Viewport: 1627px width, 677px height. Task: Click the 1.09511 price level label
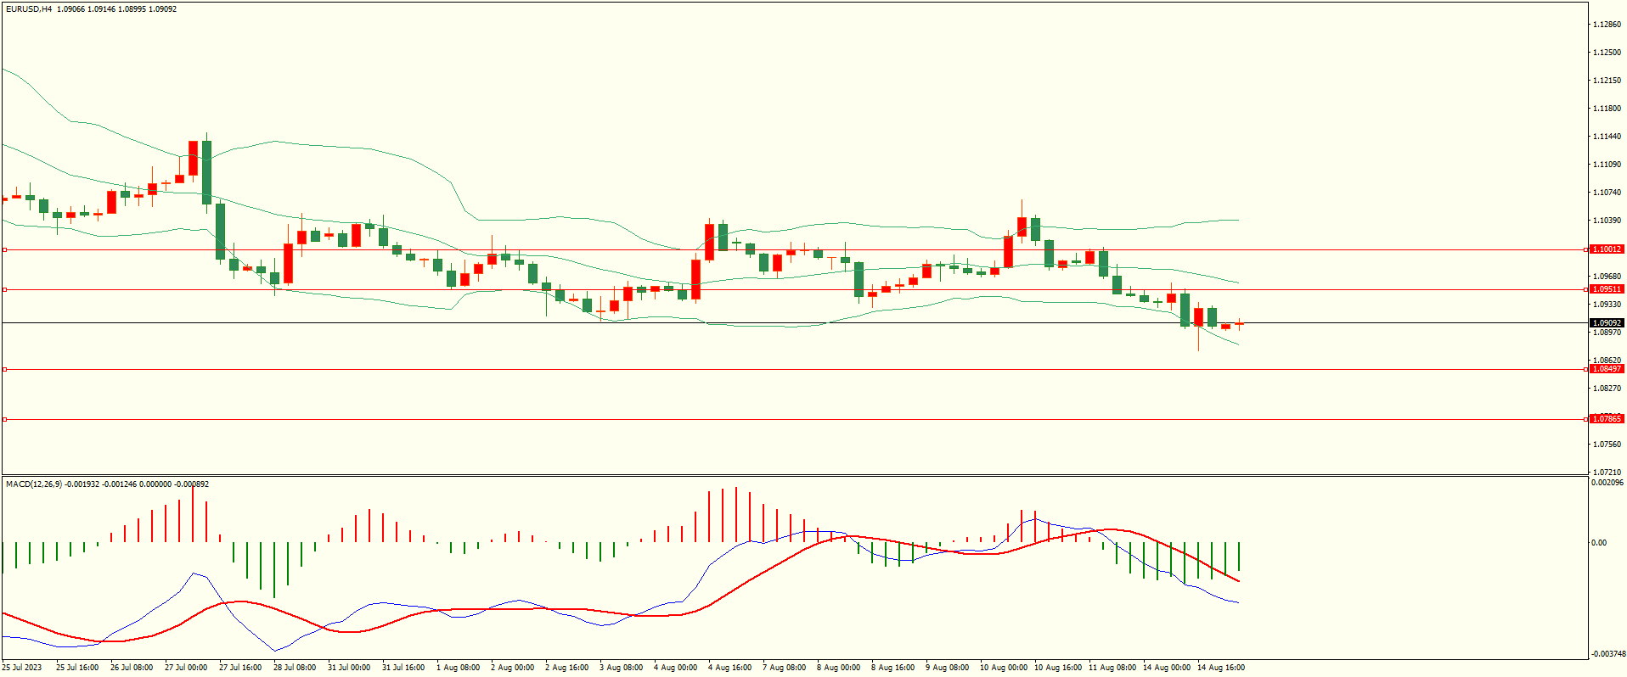[1606, 289]
